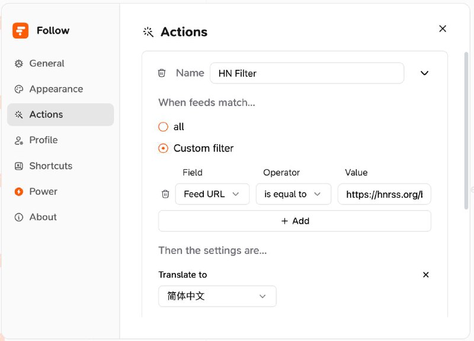The image size is (474, 341).
Task: Click the orange Follow app logo
Action: [20, 31]
